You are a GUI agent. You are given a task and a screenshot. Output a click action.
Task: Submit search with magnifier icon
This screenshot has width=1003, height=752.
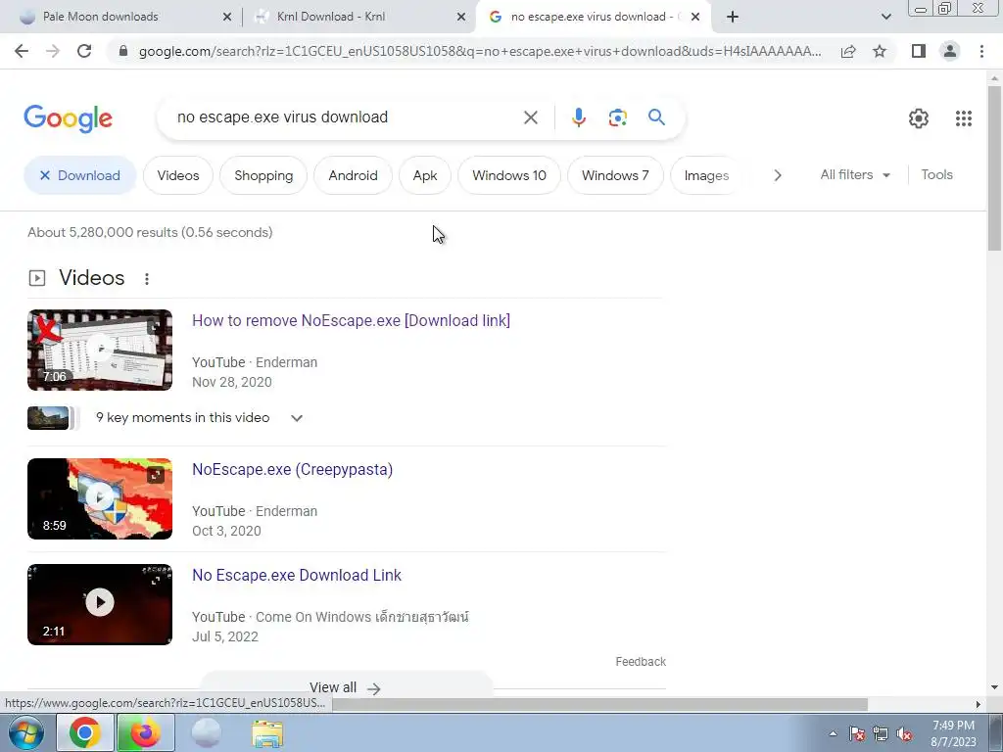(656, 117)
